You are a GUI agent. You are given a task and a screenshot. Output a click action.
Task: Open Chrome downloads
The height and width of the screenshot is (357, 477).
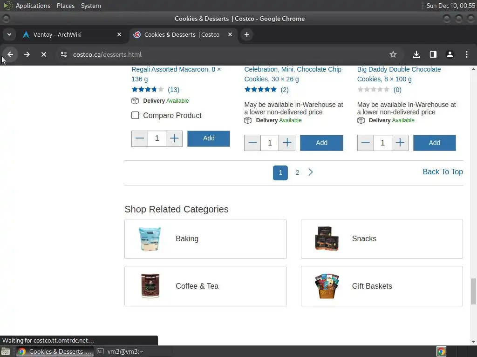point(416,55)
